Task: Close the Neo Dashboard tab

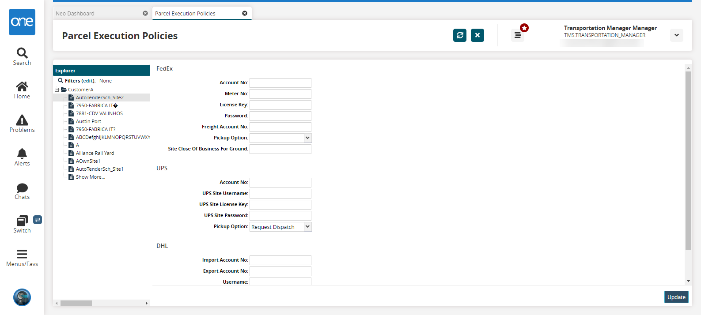Action: click(x=145, y=13)
